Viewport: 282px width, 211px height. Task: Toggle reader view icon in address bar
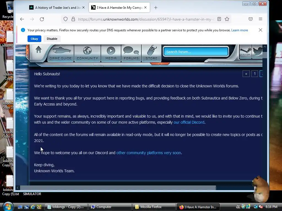click(219, 19)
